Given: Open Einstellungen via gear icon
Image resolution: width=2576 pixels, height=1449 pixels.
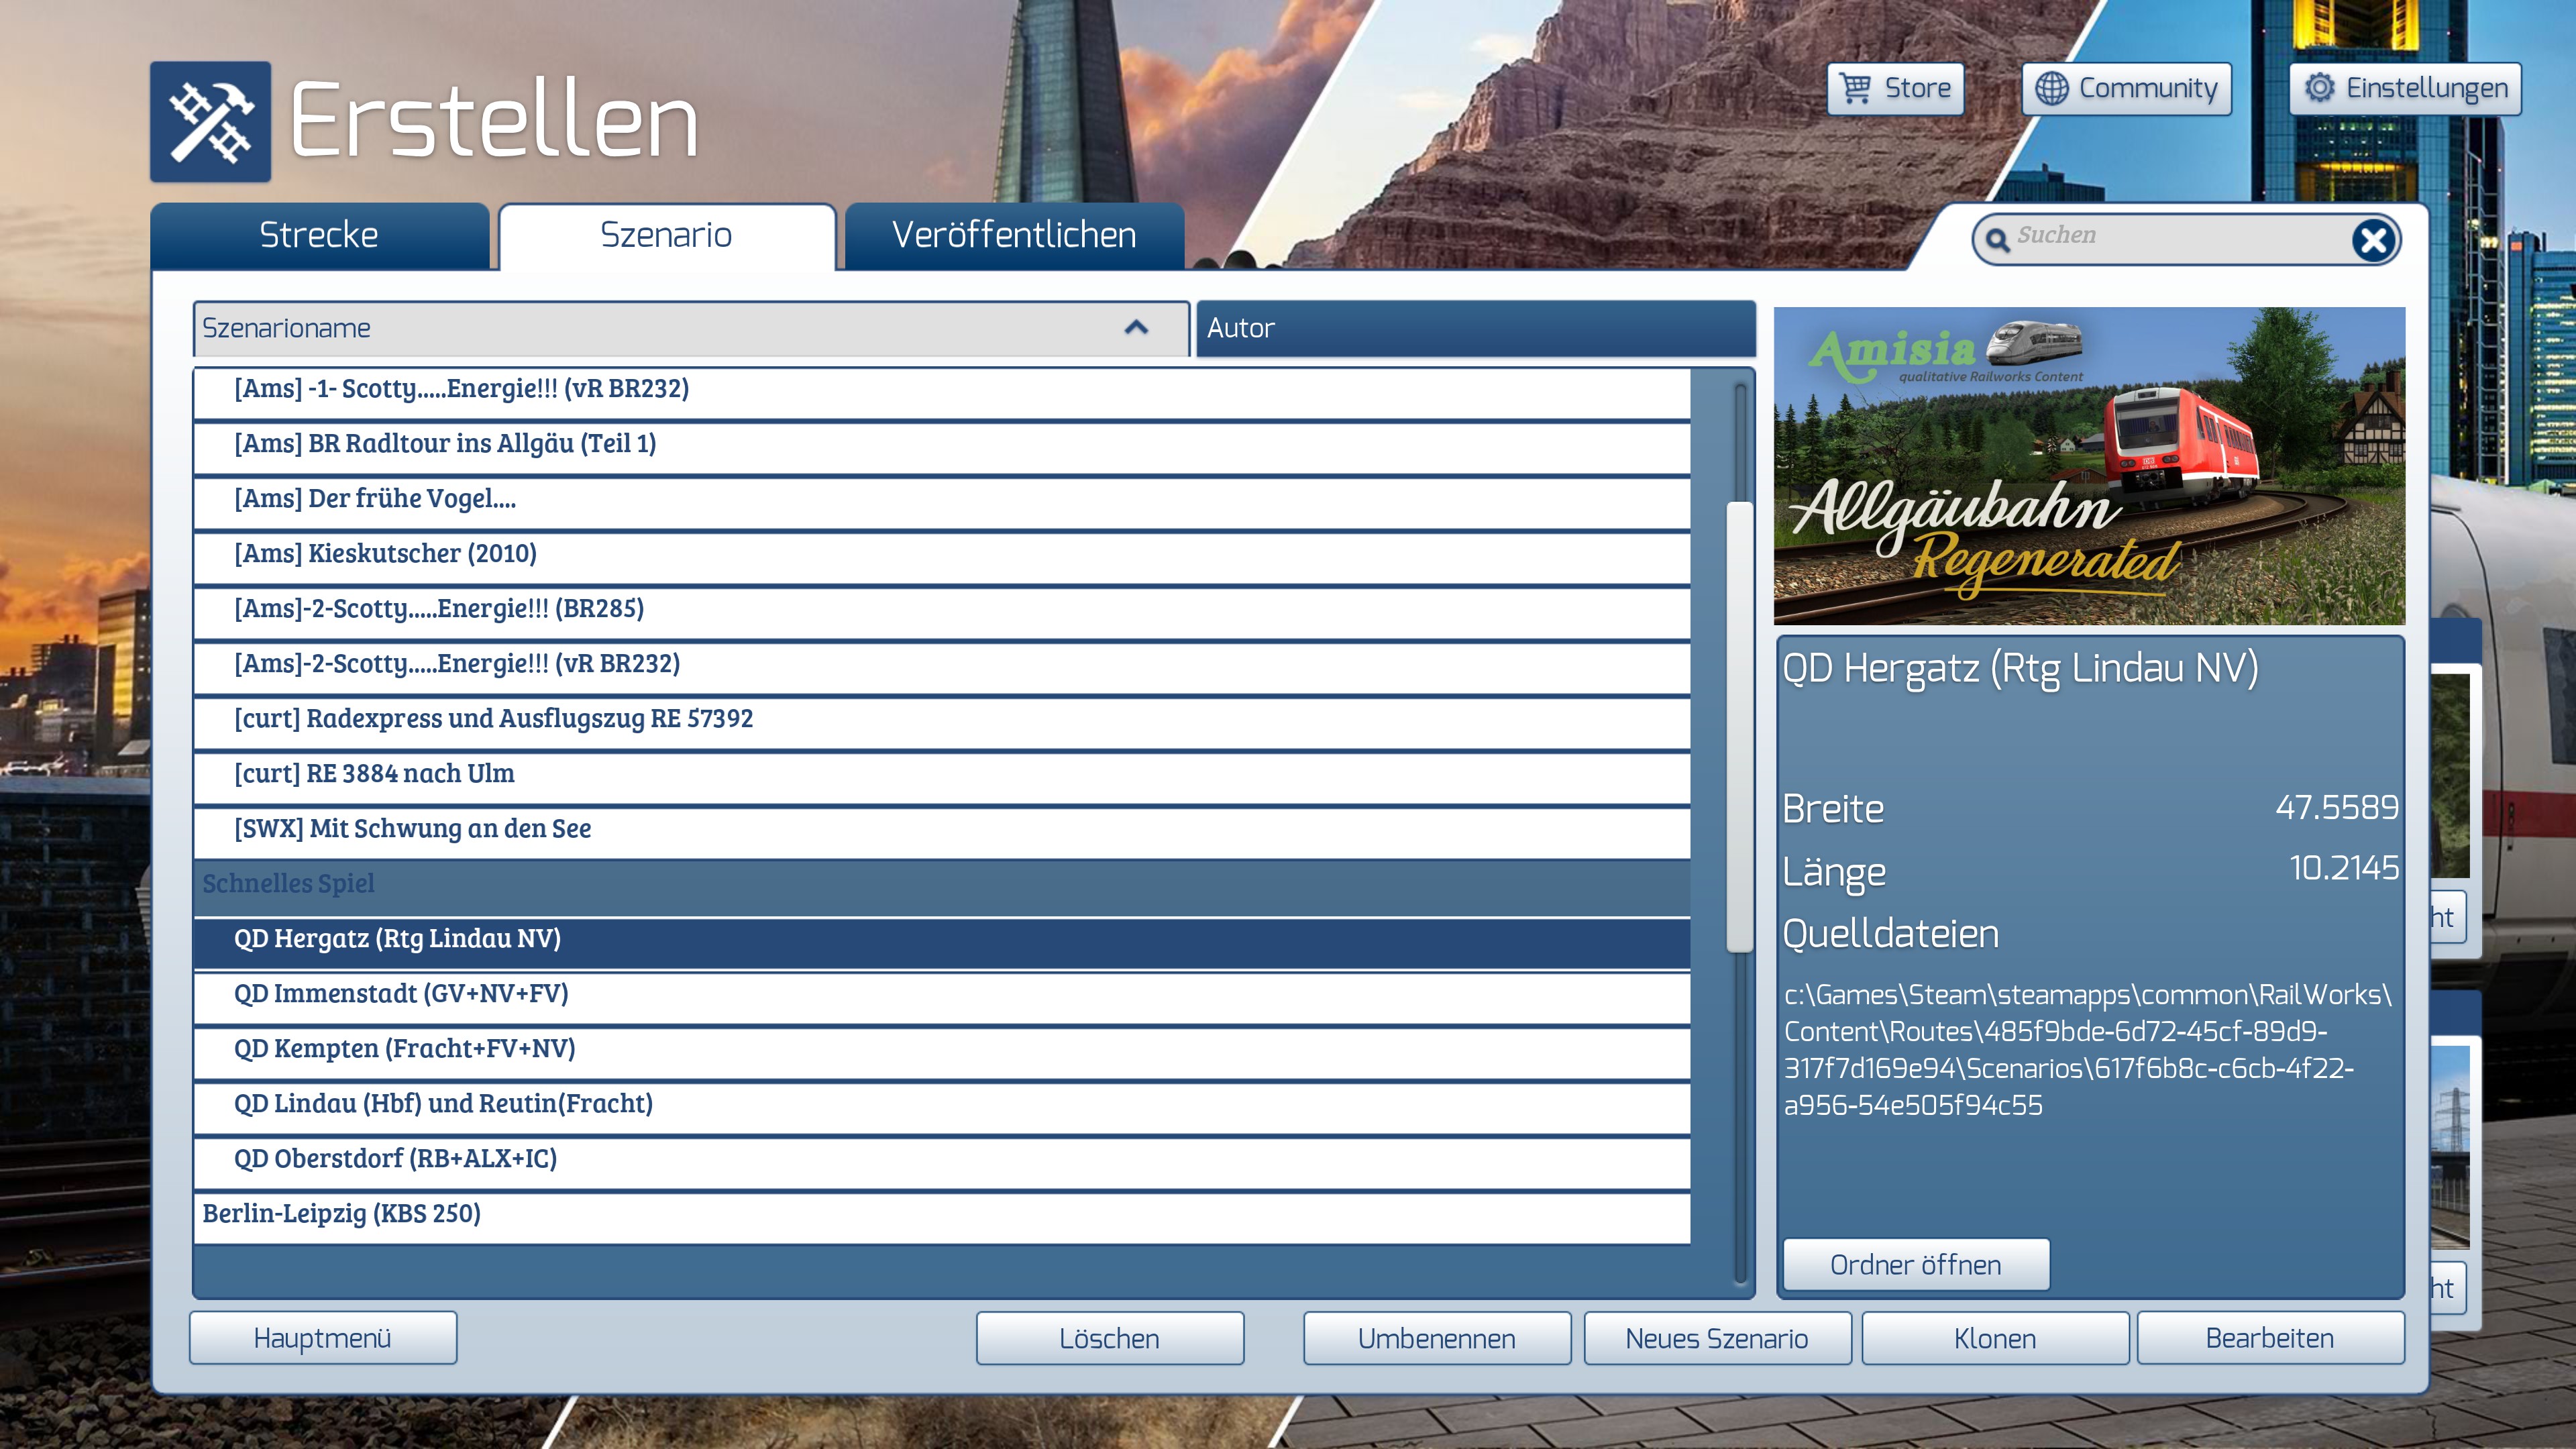Looking at the screenshot, I should coord(2319,88).
